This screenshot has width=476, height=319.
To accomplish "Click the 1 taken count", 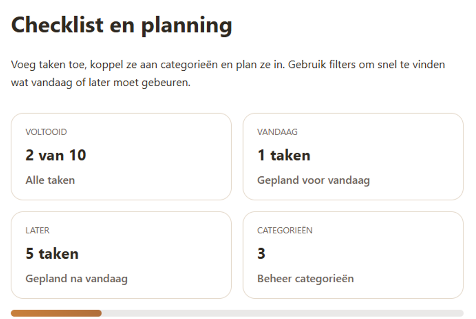I will (284, 155).
